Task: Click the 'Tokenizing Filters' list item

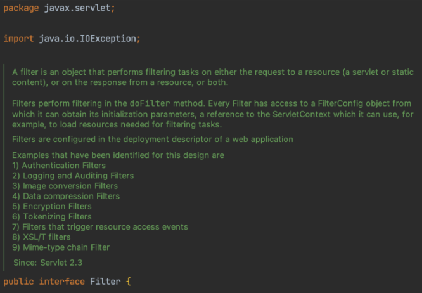Action: 52,216
